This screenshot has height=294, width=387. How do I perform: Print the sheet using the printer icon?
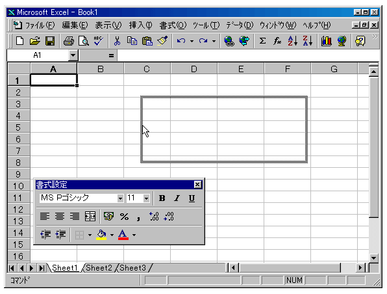point(69,41)
